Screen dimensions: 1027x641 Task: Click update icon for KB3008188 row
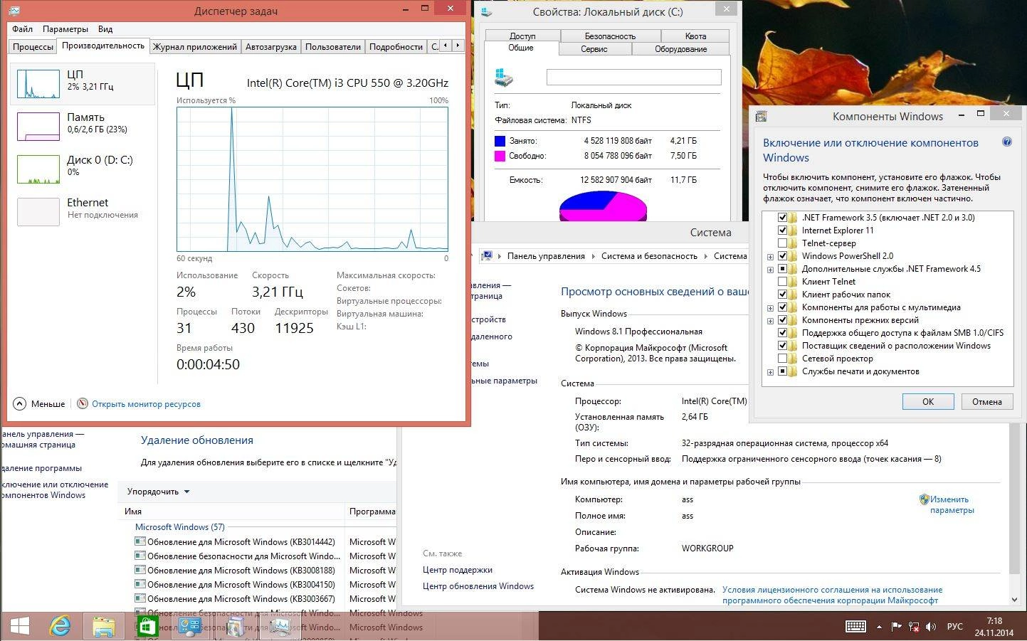(x=140, y=570)
